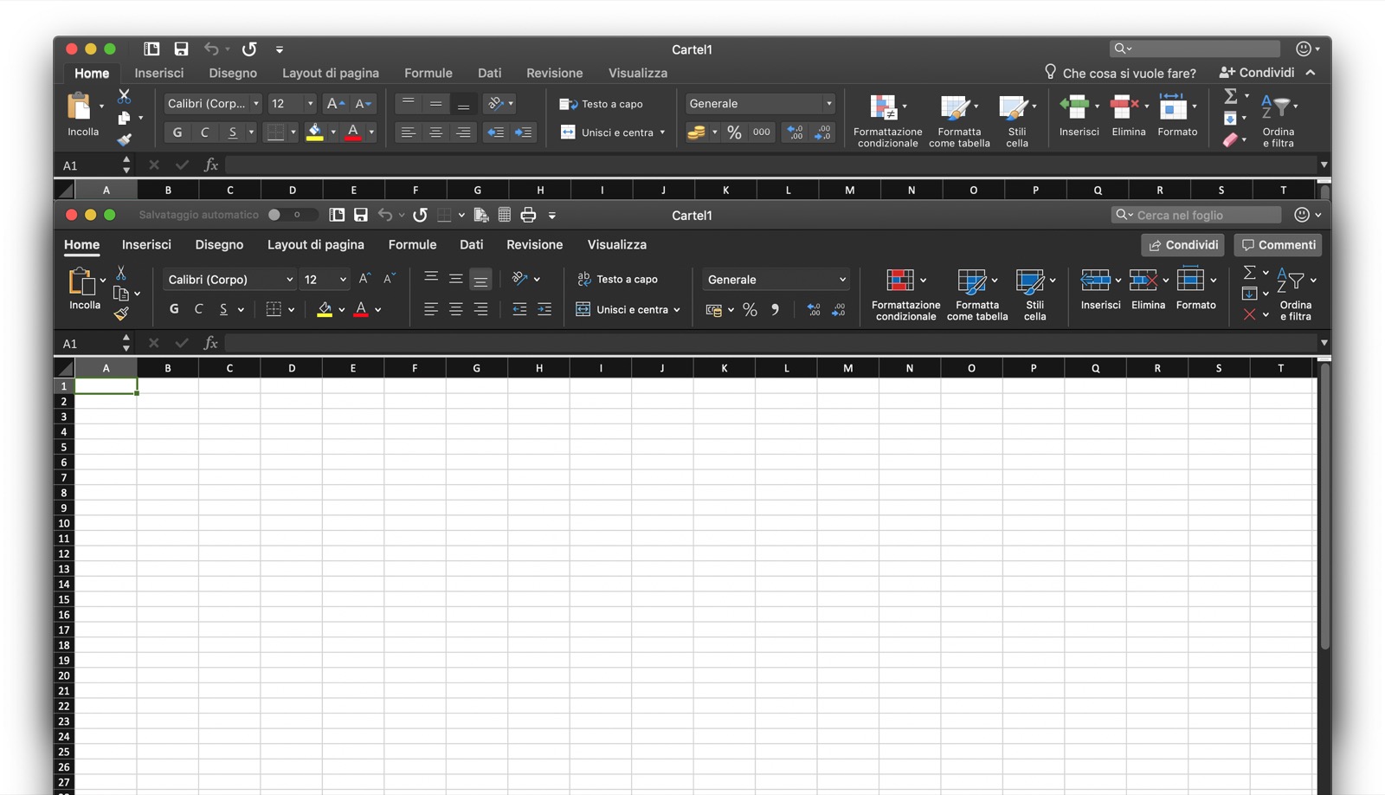Image resolution: width=1385 pixels, height=795 pixels.
Task: Click the Commenti button
Action: point(1278,245)
